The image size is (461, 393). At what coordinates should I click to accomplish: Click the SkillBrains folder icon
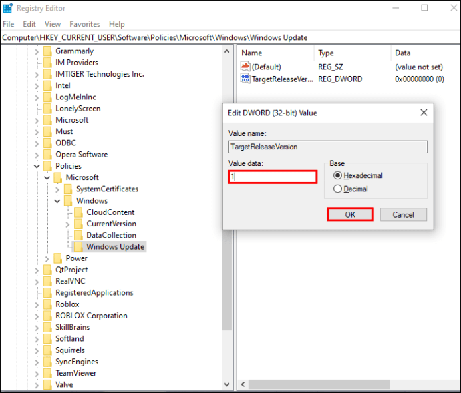coord(47,327)
